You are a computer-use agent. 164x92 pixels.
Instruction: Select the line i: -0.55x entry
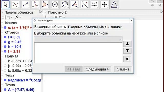20,61
